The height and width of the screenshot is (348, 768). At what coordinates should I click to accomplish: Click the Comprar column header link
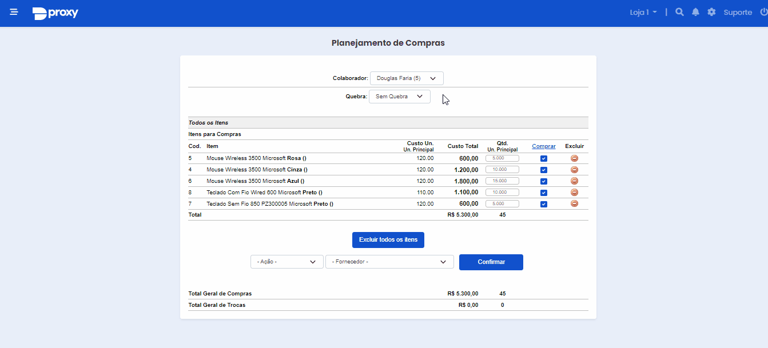tap(544, 146)
